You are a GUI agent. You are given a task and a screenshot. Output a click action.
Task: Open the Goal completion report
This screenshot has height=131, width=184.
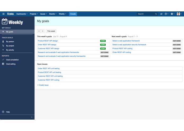[x=12, y=60]
